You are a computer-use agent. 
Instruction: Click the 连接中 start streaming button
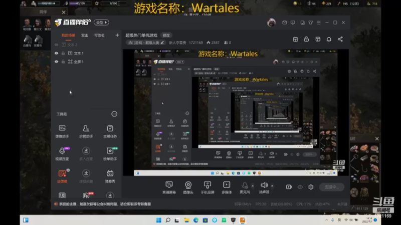click(332, 187)
